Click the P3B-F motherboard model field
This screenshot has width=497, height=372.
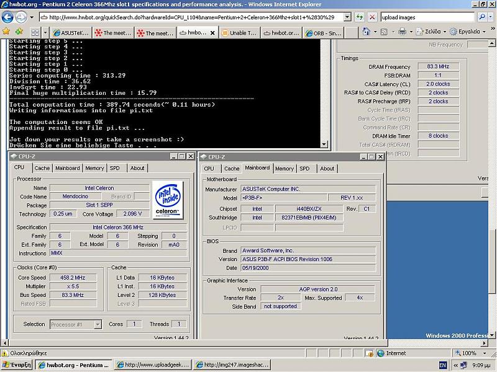pyautogui.click(x=284, y=198)
